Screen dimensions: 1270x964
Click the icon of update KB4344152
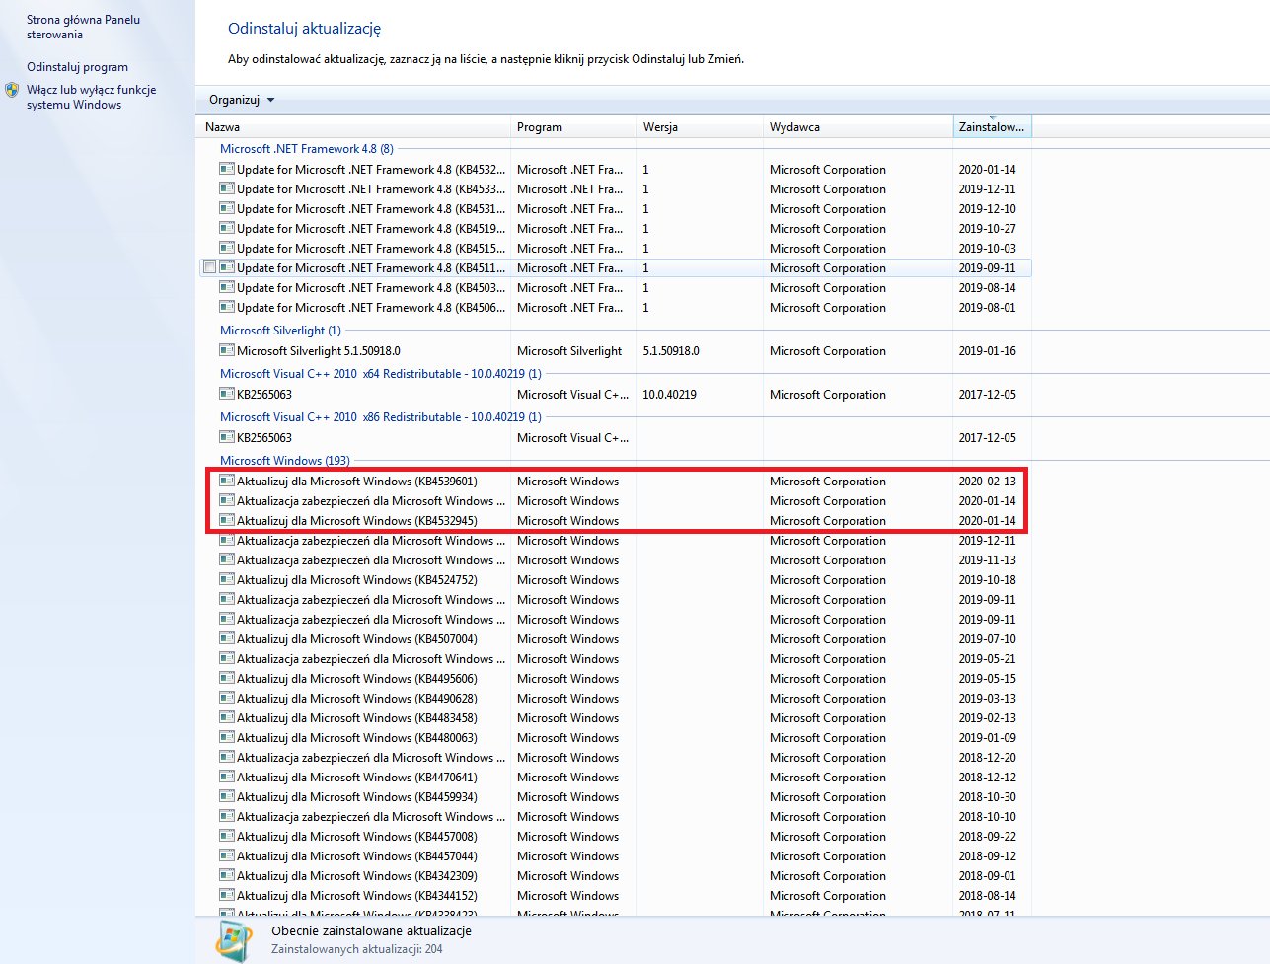pos(227,895)
